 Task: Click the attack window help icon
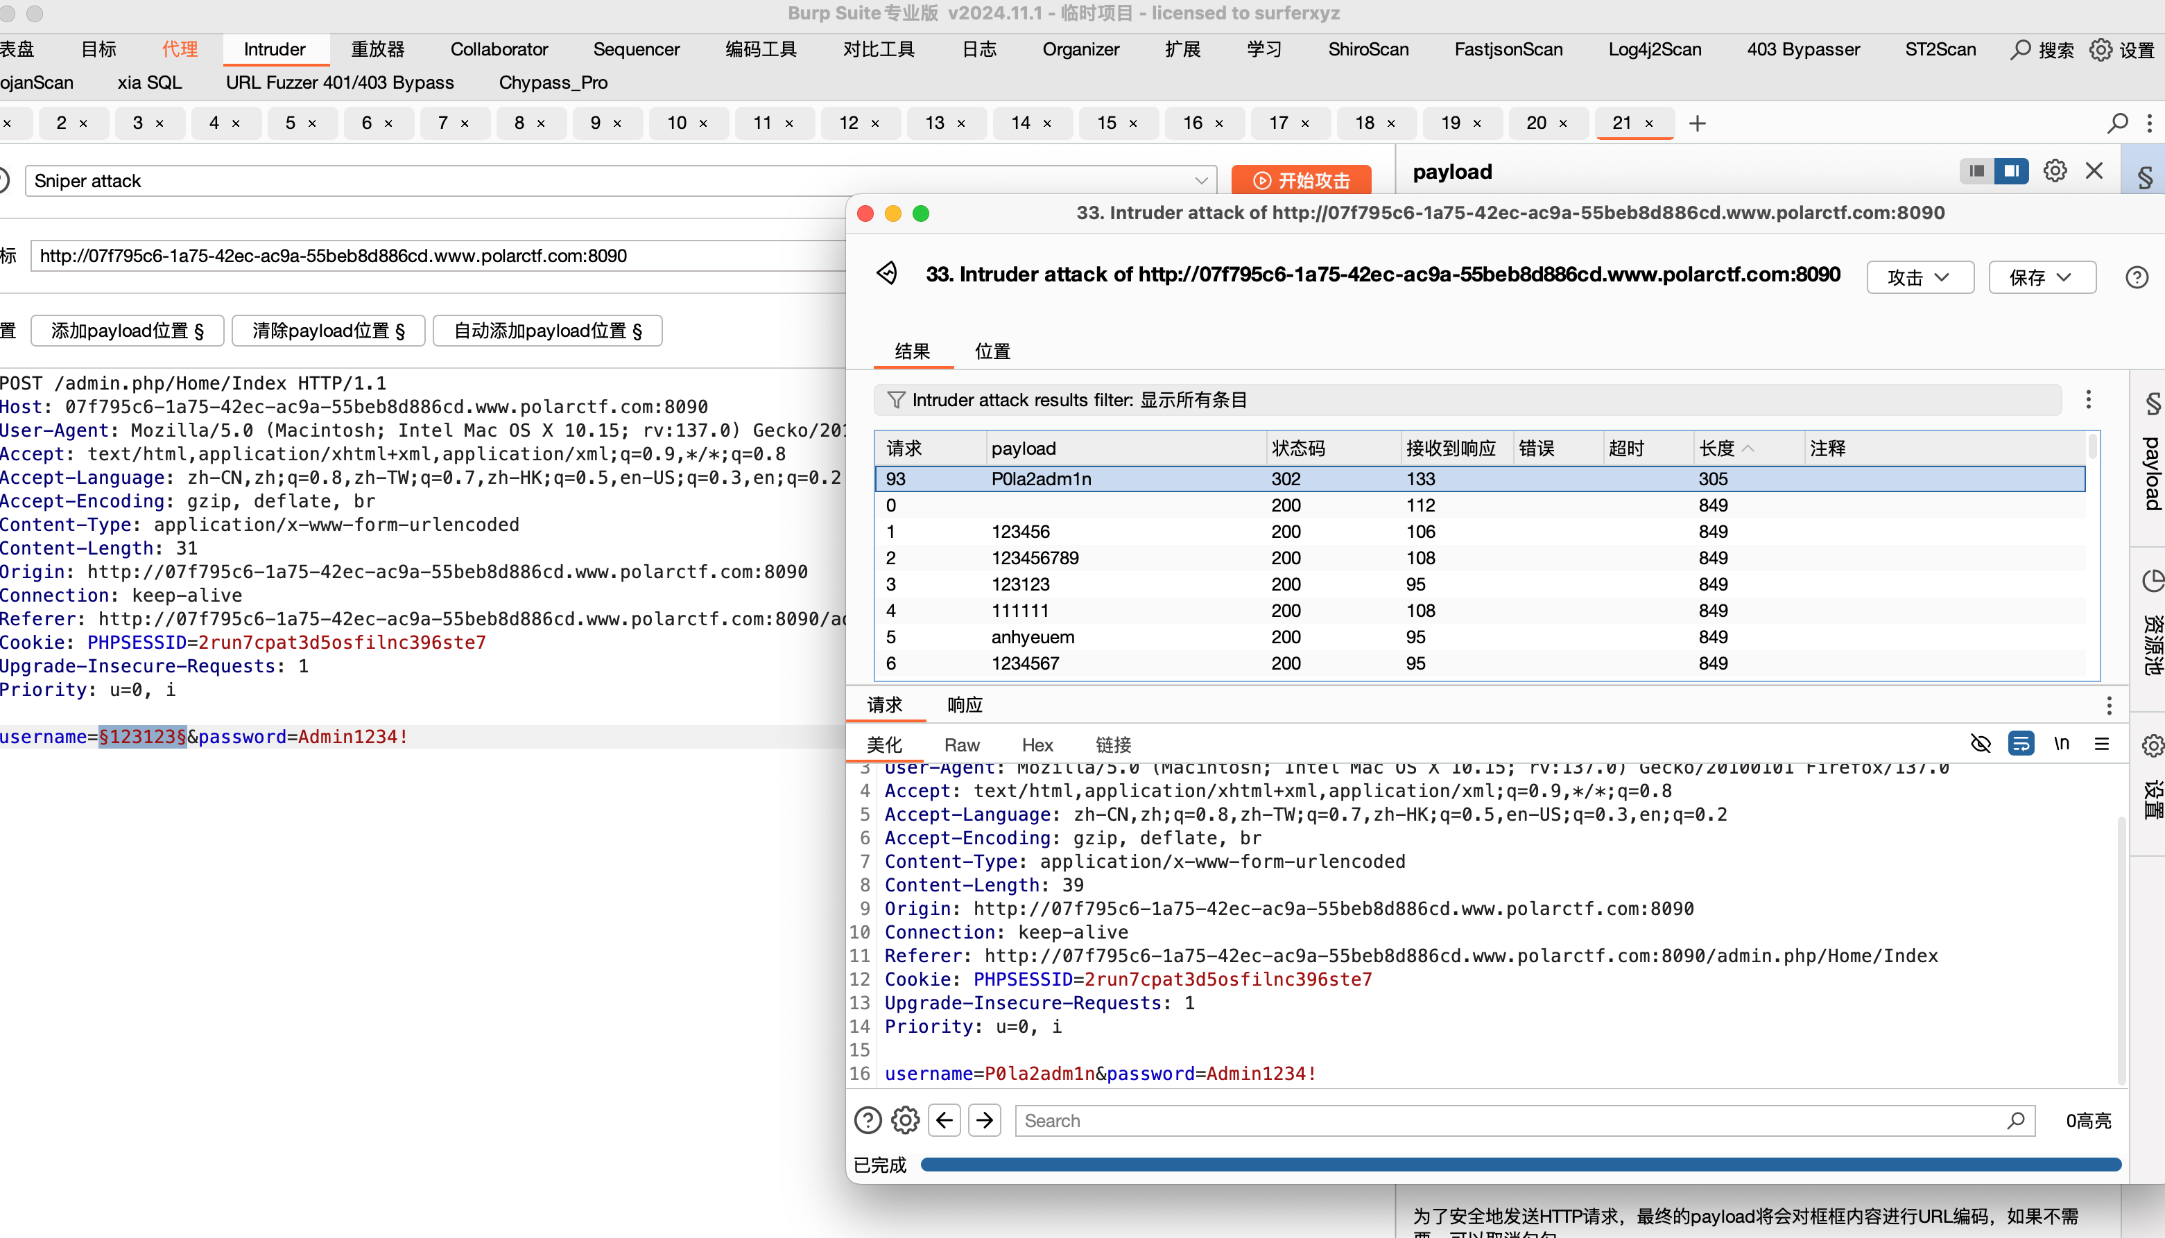[x=2136, y=277]
